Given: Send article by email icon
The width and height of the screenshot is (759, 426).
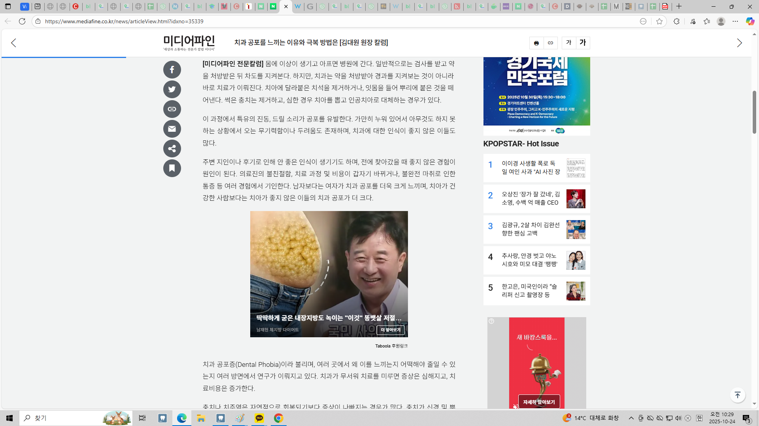Looking at the screenshot, I should tap(172, 129).
